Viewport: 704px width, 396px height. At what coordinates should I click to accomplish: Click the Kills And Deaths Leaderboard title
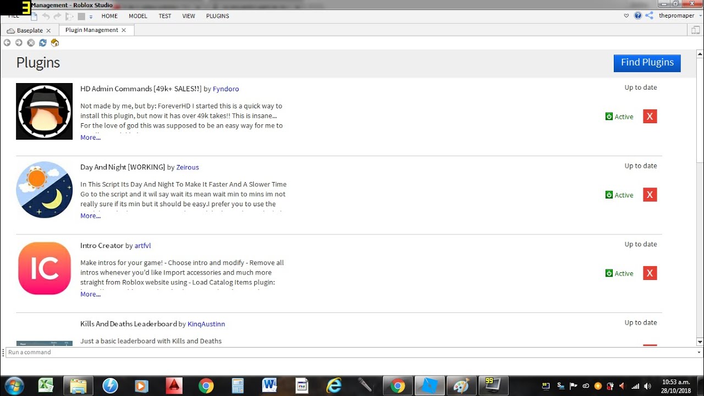pyautogui.click(x=129, y=324)
